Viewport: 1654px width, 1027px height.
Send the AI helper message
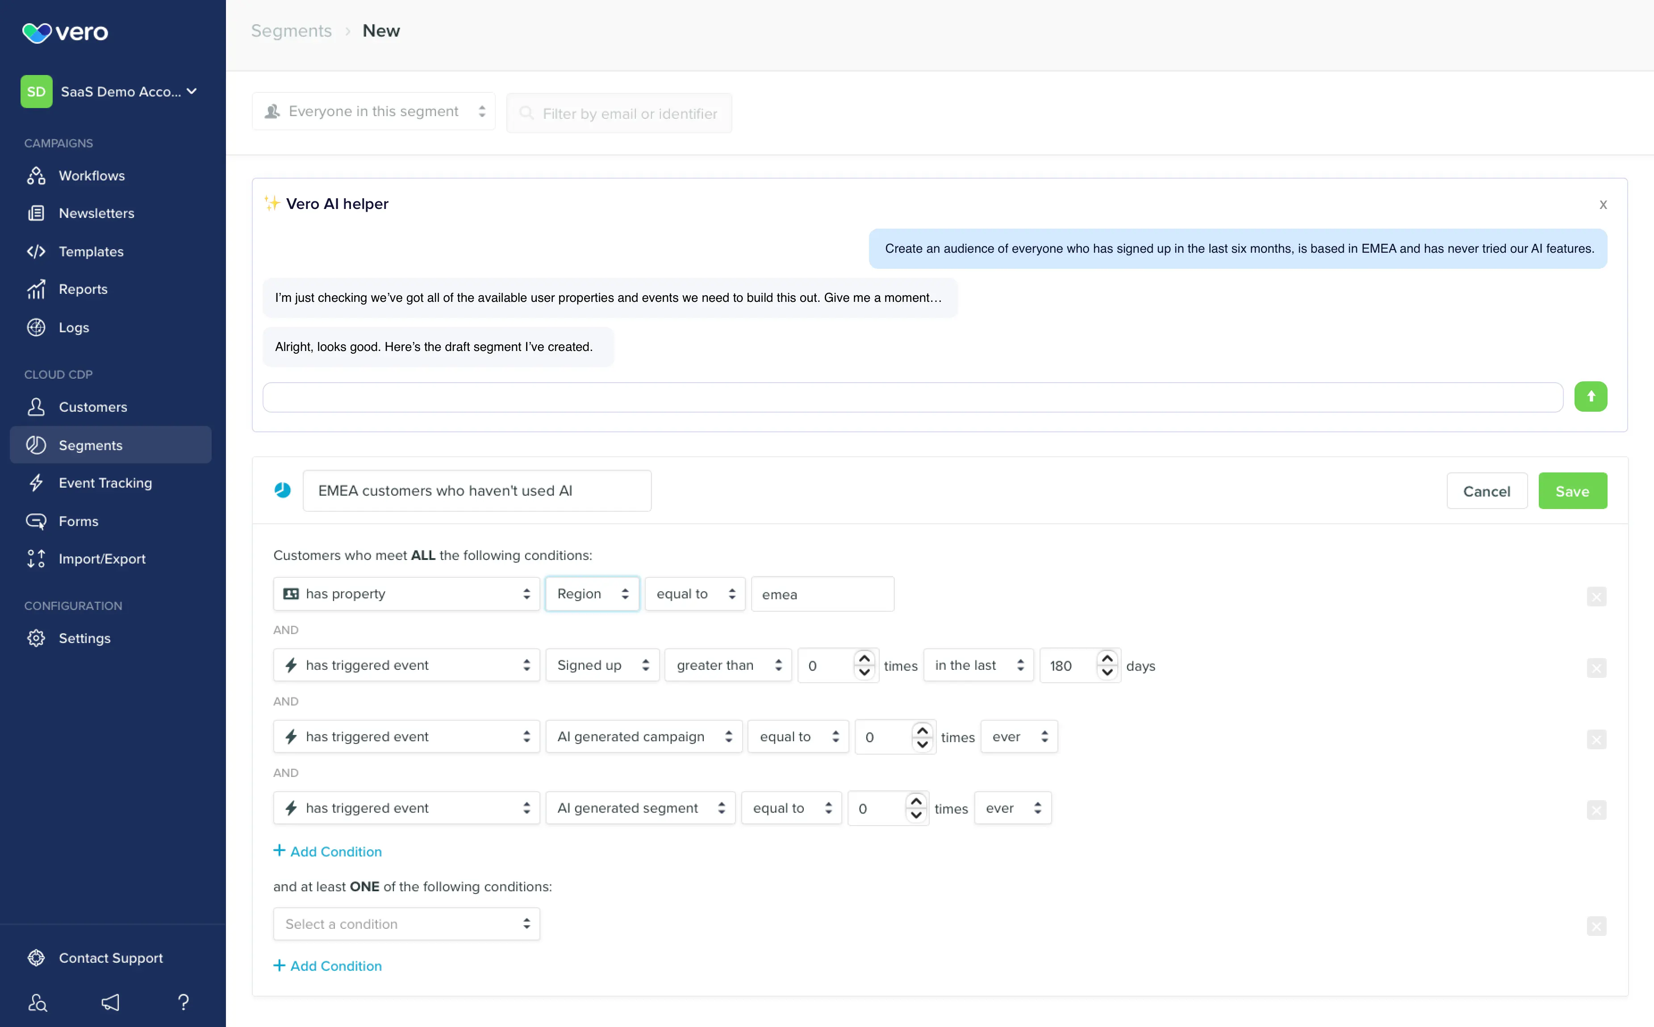tap(1591, 397)
